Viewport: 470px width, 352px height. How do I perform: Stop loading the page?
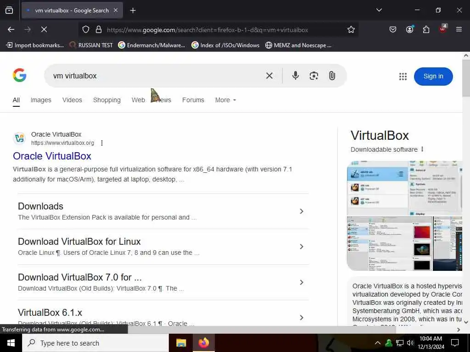point(44,29)
